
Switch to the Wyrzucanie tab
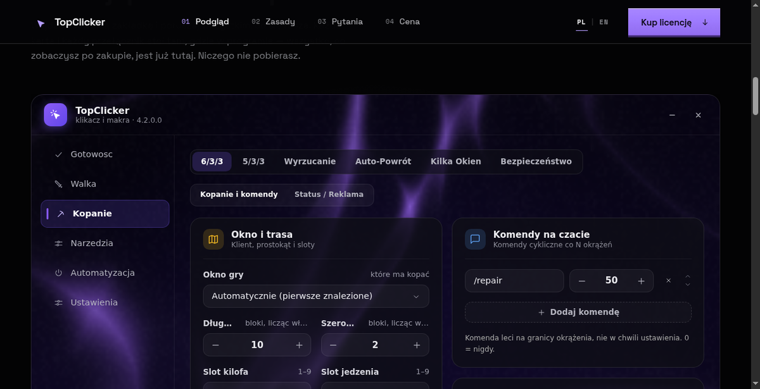[x=310, y=161]
